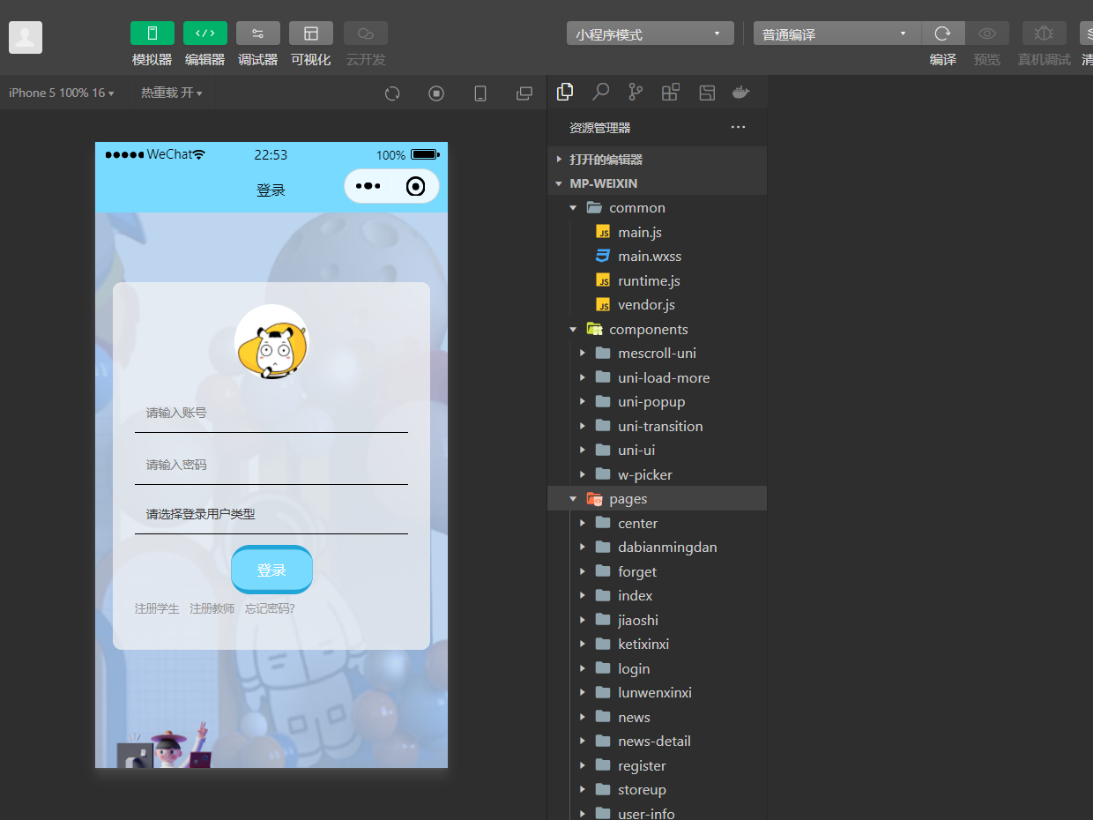Detach the simulator window icon
This screenshot has height=820, width=1093.
pyautogui.click(x=524, y=93)
